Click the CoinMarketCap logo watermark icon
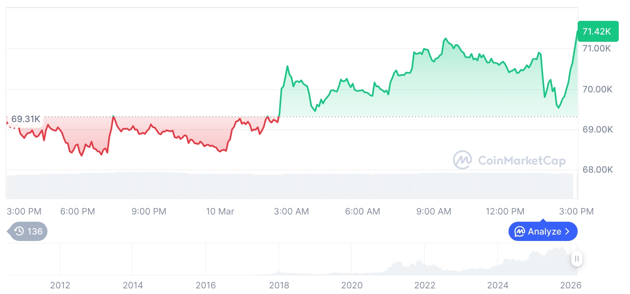This screenshot has width=630, height=294. click(462, 160)
